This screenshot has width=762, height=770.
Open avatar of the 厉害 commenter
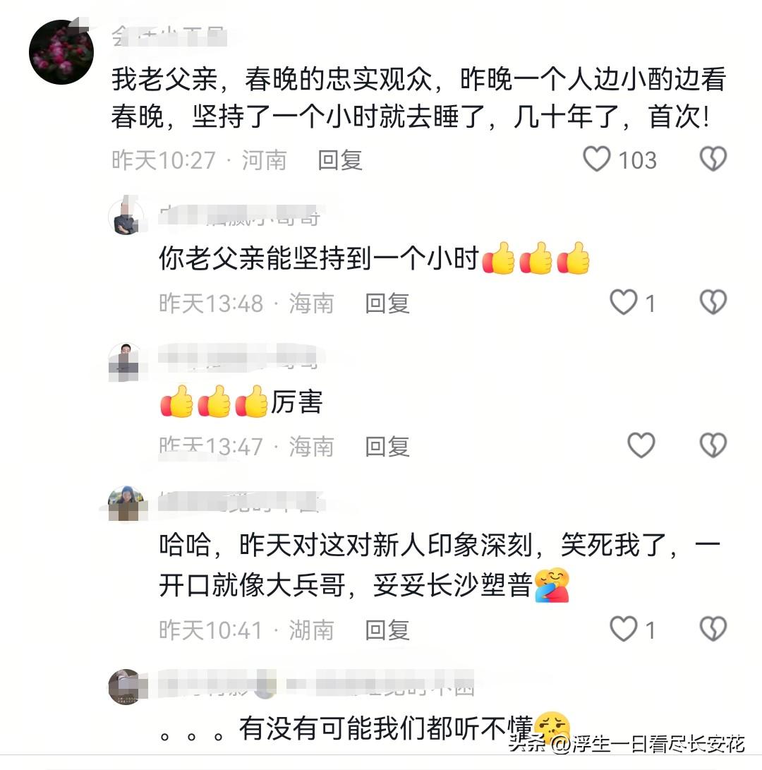tap(127, 362)
